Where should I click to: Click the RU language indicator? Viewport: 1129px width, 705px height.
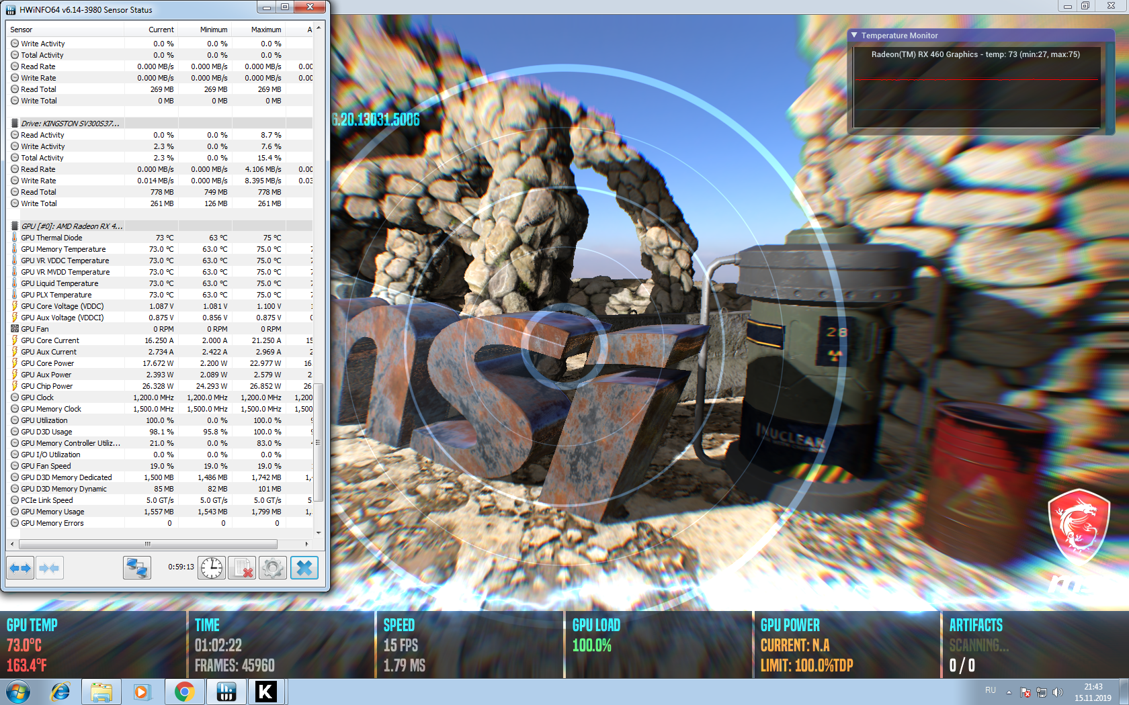(x=991, y=690)
